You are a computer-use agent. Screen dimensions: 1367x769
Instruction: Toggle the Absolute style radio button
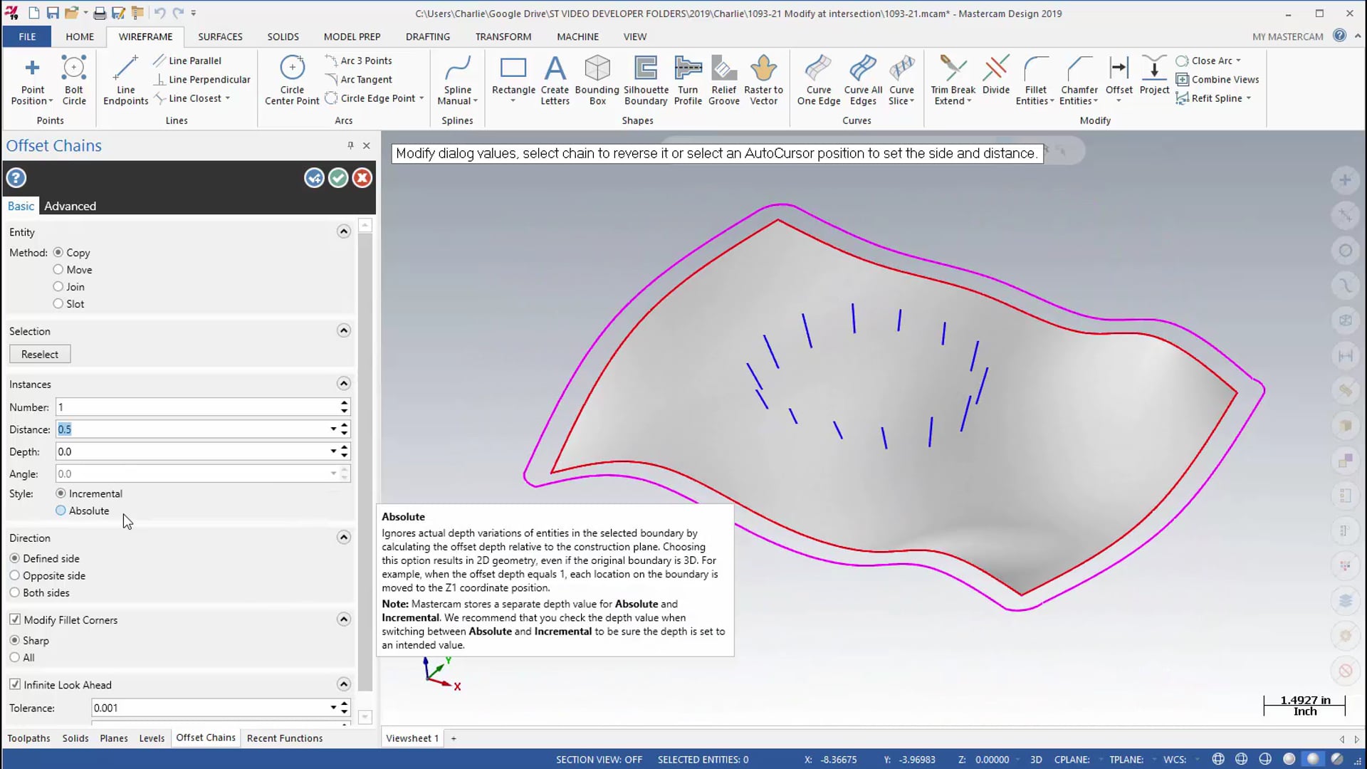coord(60,511)
